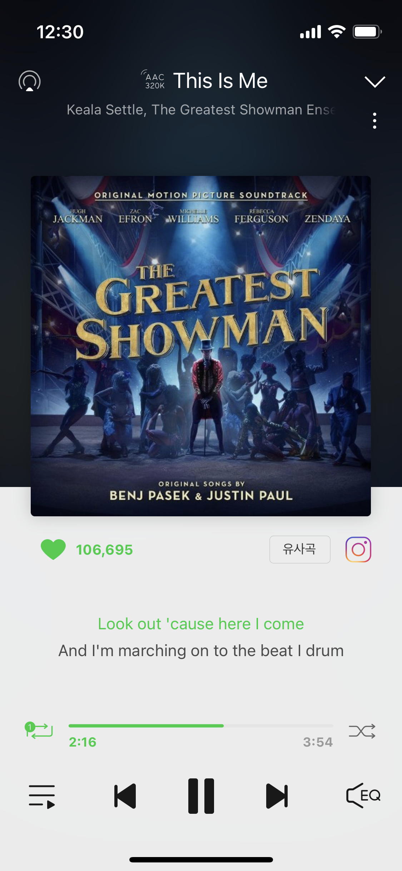Toggle shuffle playback
The image size is (402, 871).
(362, 731)
